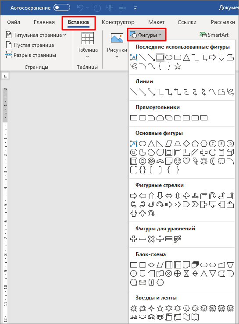239x324 pixels.
Task: Pick the 5-point star in Звезды и ленты
Action: 160,308
